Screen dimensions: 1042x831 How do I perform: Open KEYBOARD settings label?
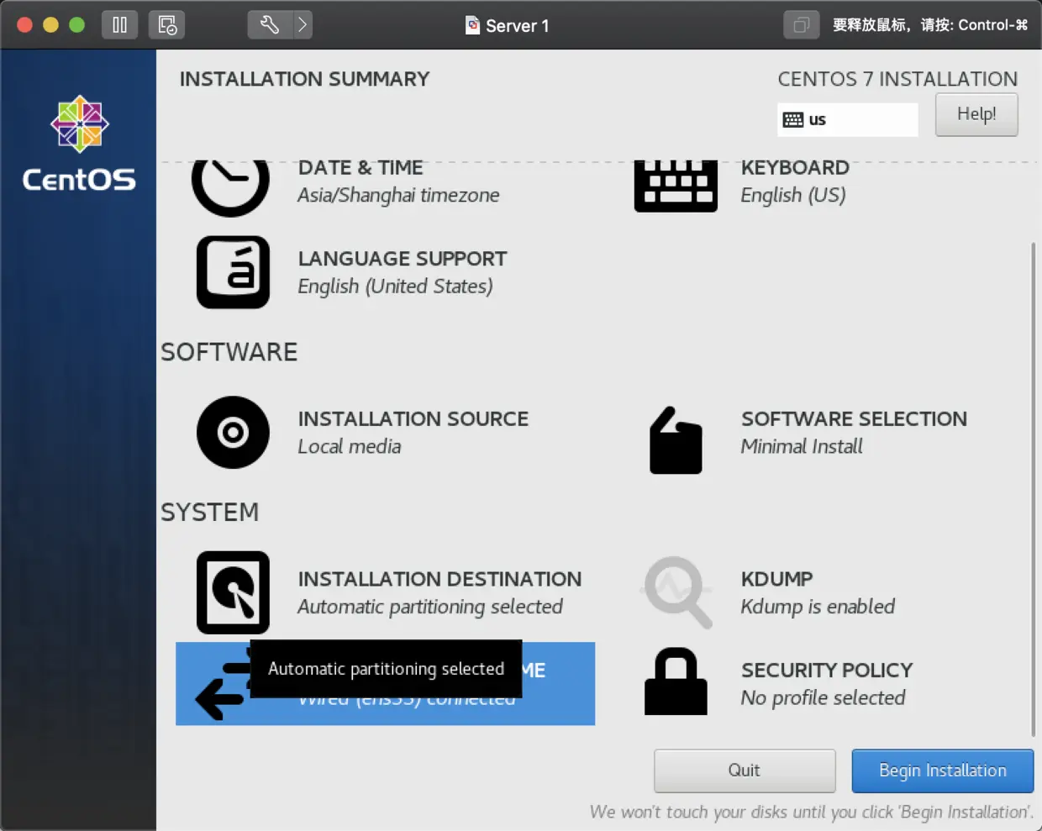pos(795,168)
